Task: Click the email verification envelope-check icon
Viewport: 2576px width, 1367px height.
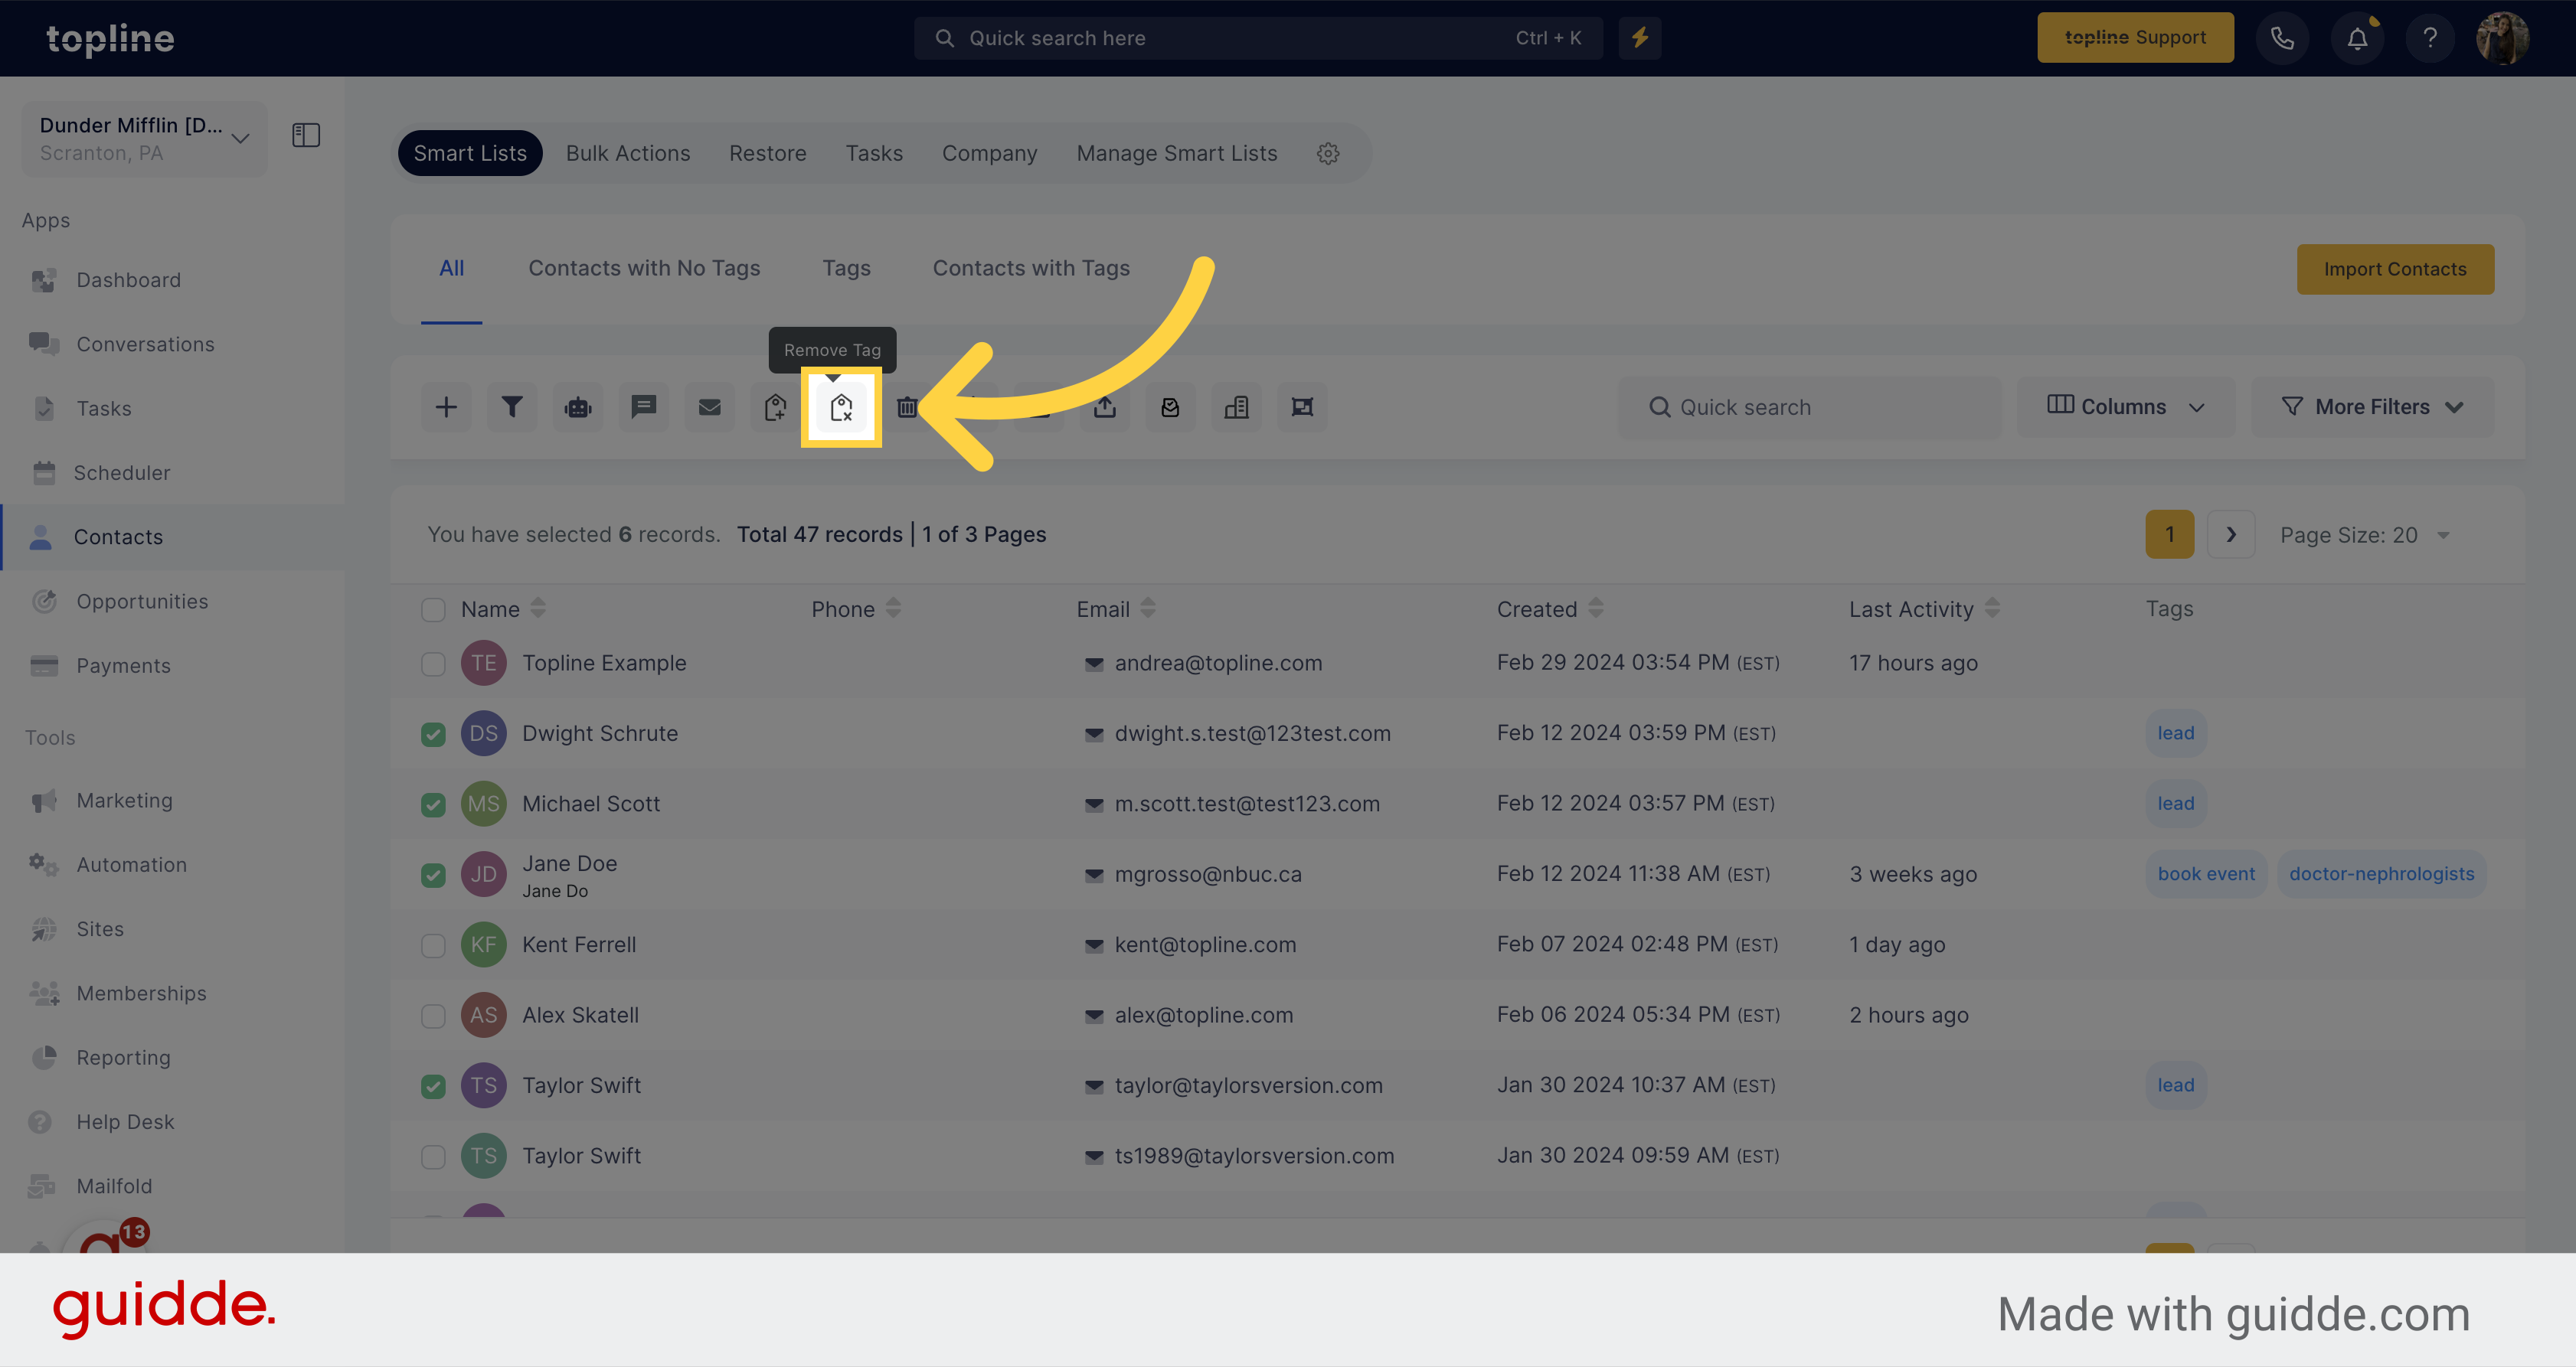Action: click(1171, 408)
